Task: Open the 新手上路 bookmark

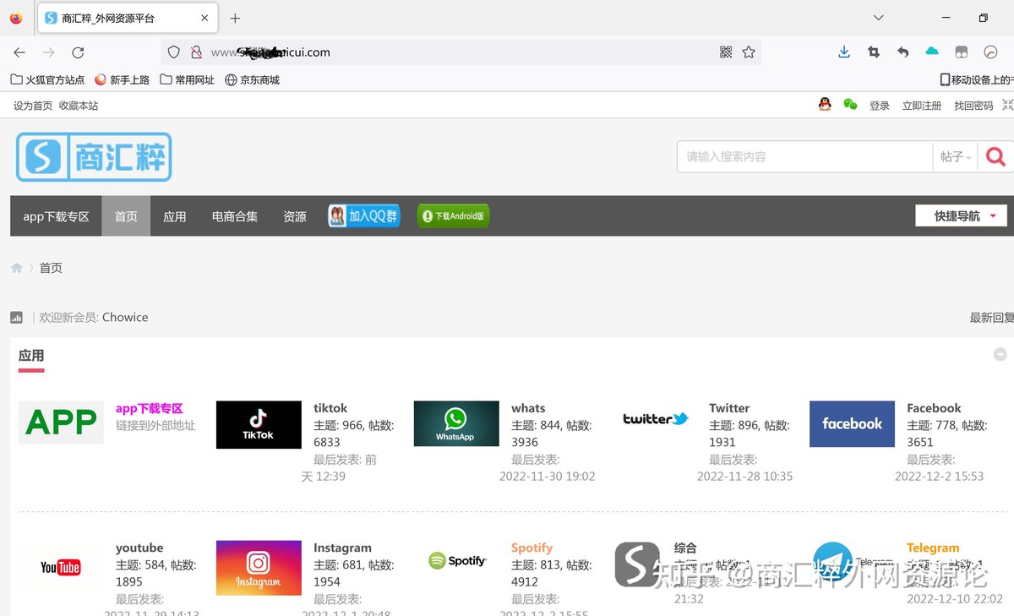Action: coord(123,79)
